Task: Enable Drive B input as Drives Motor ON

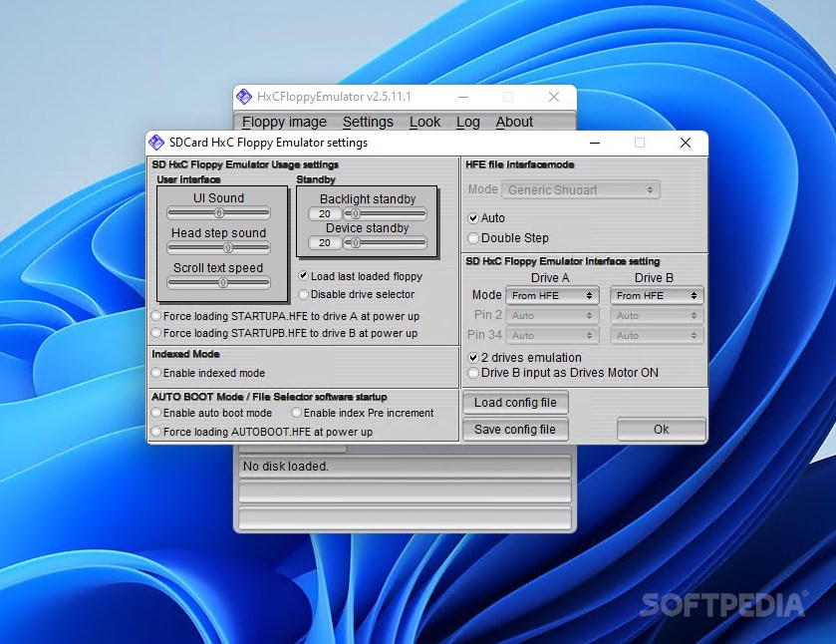Action: pyautogui.click(x=473, y=373)
